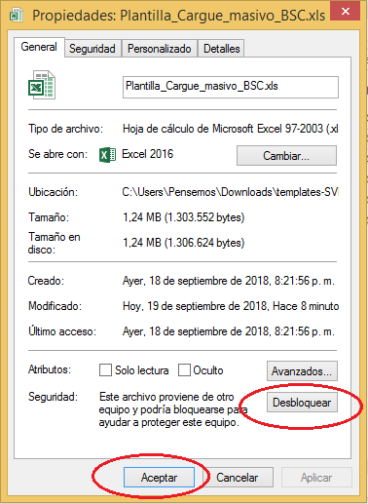
Task: Click the Desbloquear button
Action: pyautogui.click(x=302, y=403)
